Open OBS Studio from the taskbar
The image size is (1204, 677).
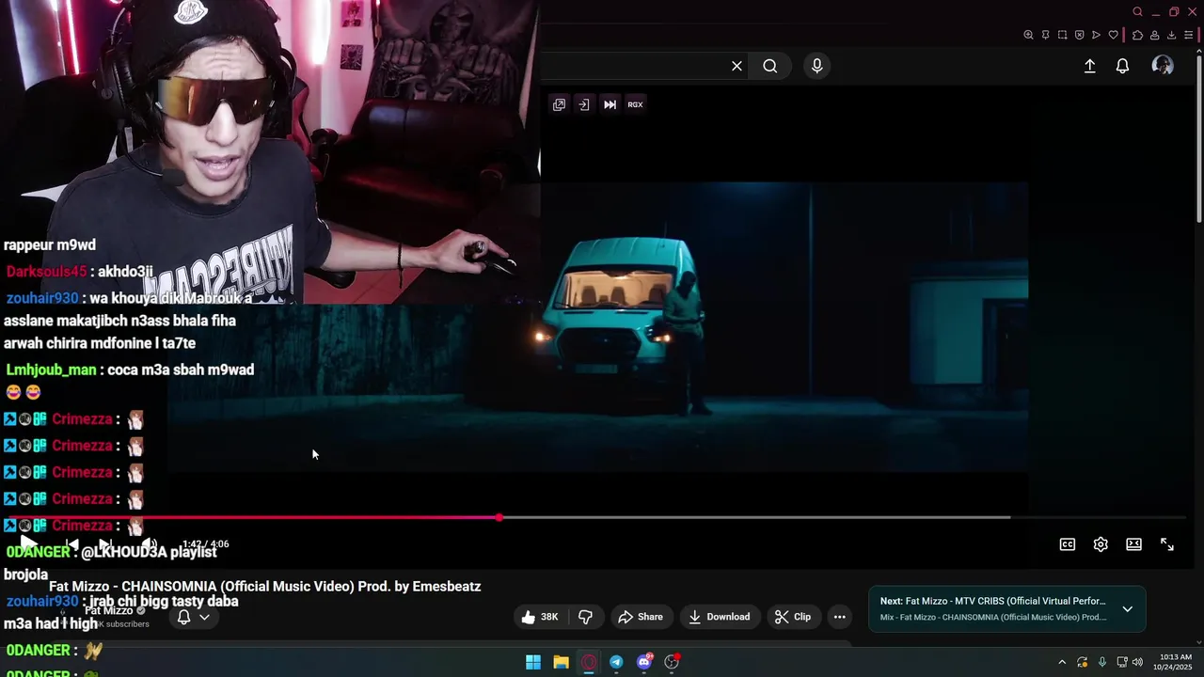[x=672, y=662]
